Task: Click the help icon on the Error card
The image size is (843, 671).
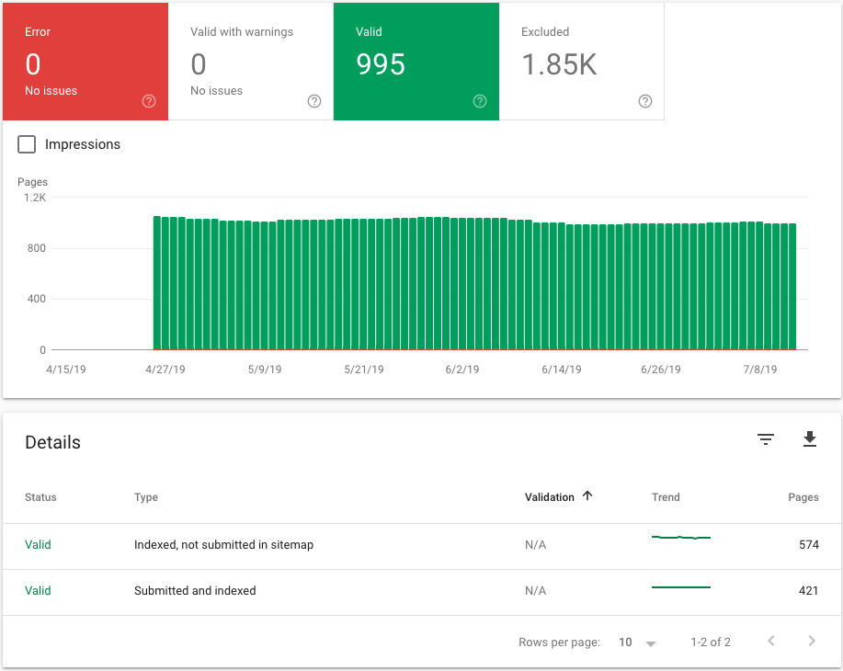Action: point(148,101)
